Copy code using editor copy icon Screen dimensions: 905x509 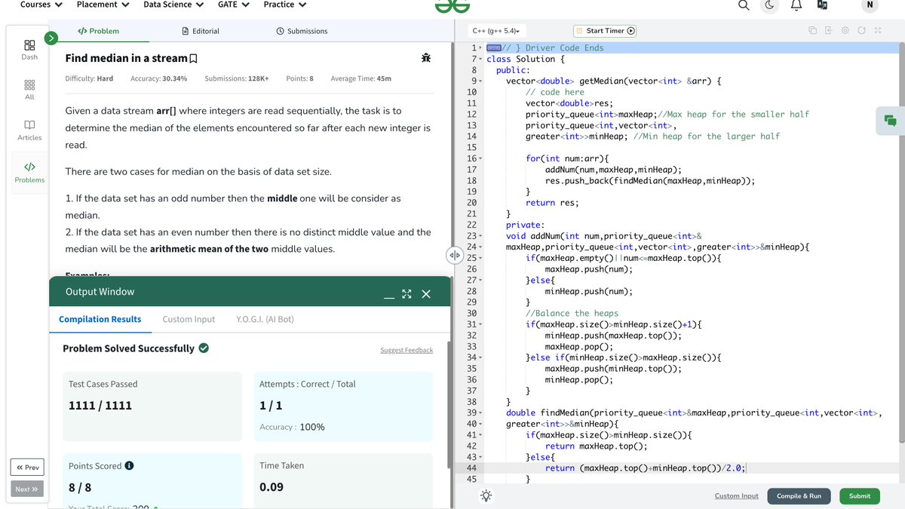(812, 31)
